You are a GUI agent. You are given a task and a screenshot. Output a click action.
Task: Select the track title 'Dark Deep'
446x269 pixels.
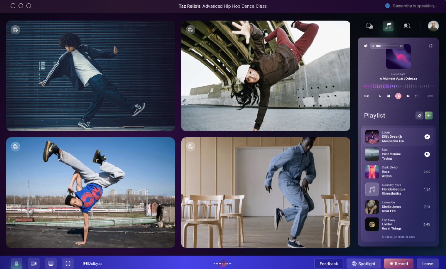(x=390, y=167)
